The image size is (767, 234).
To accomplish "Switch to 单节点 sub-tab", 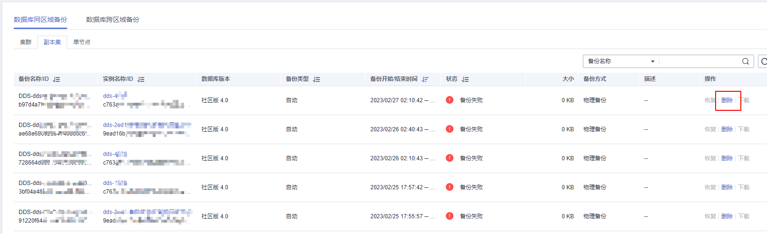I will tap(82, 42).
